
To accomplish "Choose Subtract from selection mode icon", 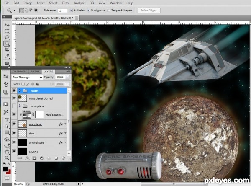I will (31, 10).
